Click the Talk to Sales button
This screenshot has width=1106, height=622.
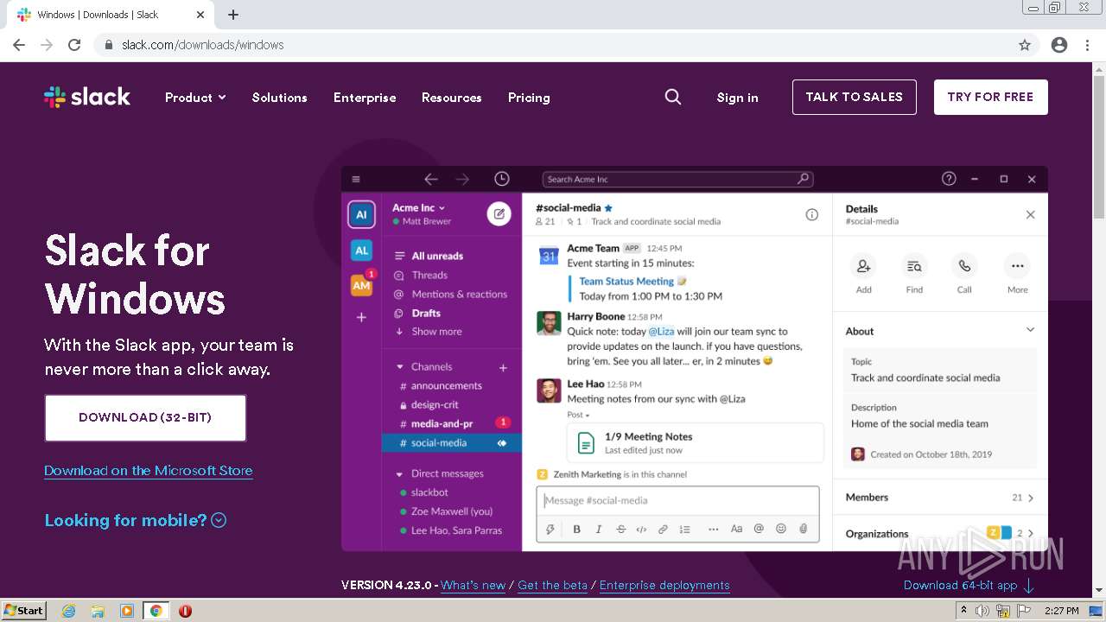click(854, 97)
